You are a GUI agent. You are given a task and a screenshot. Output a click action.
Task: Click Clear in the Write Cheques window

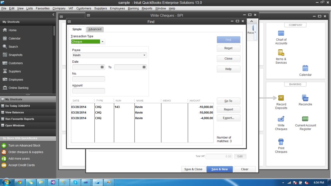coord(245,169)
